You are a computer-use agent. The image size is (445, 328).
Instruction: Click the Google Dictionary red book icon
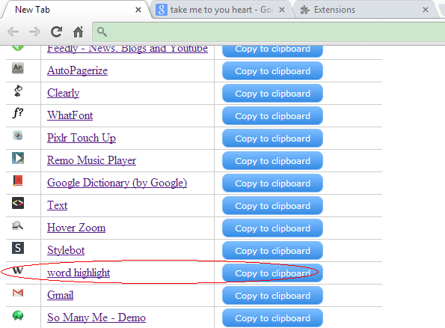point(18,180)
